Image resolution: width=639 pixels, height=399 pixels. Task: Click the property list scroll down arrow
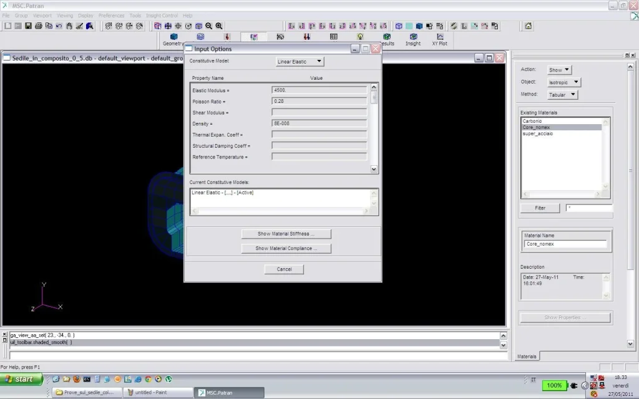(374, 169)
